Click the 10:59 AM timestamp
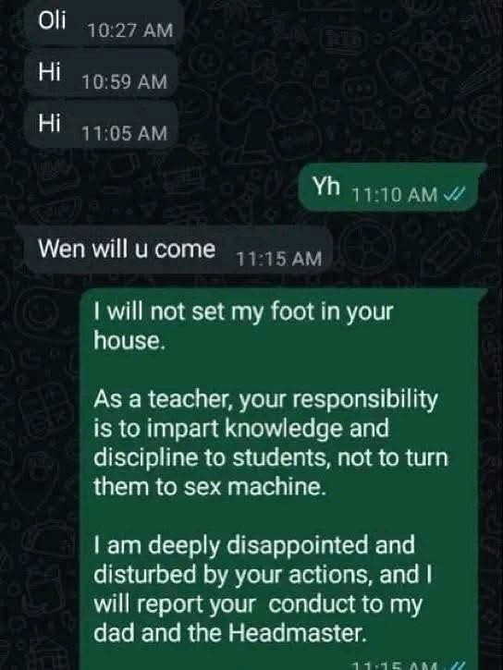This screenshot has height=670, width=503. pyautogui.click(x=124, y=81)
